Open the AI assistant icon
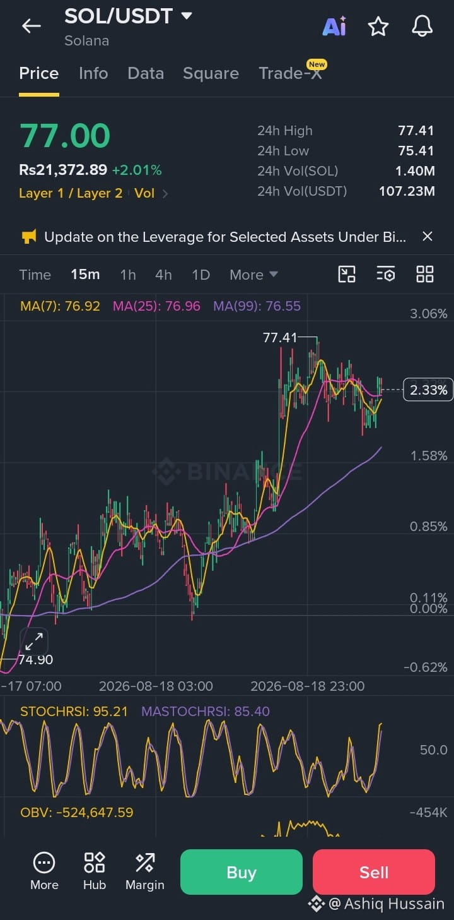454x920 pixels. tap(334, 26)
